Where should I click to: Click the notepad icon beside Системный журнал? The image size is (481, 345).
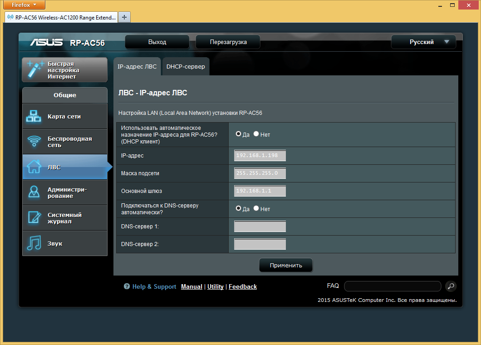click(x=34, y=217)
